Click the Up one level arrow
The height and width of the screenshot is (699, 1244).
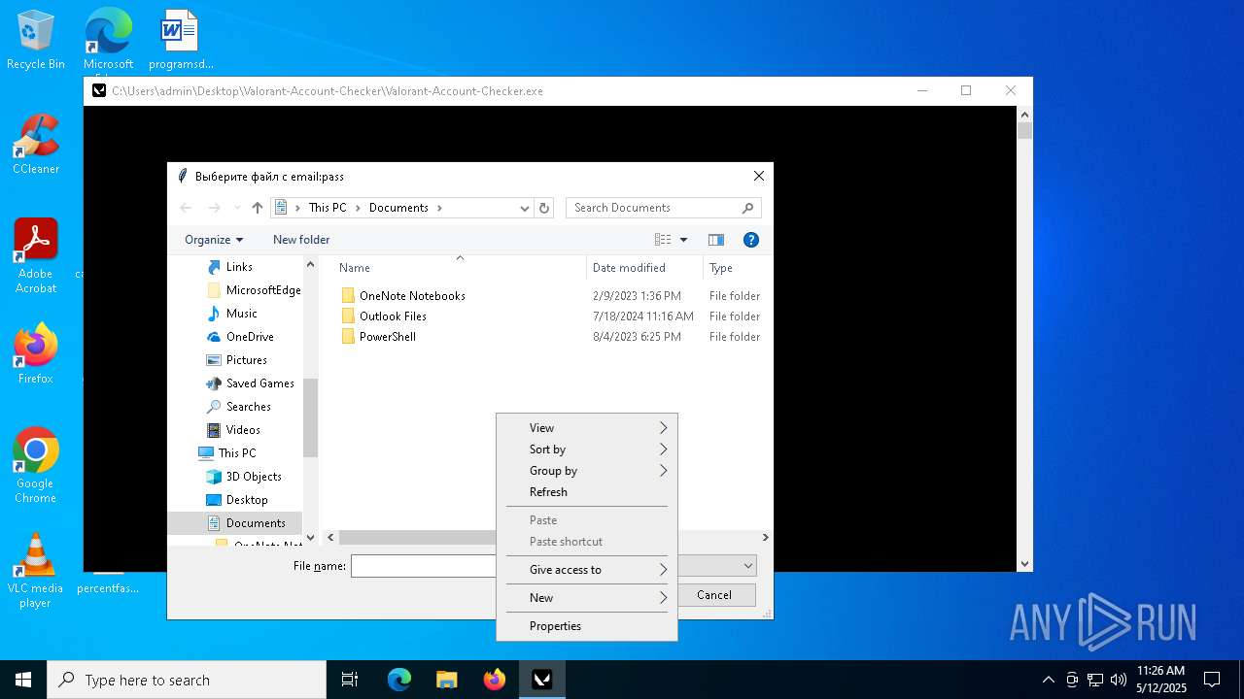tap(257, 208)
